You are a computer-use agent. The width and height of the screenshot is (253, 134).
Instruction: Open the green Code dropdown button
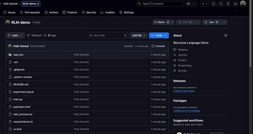(x=159, y=36)
